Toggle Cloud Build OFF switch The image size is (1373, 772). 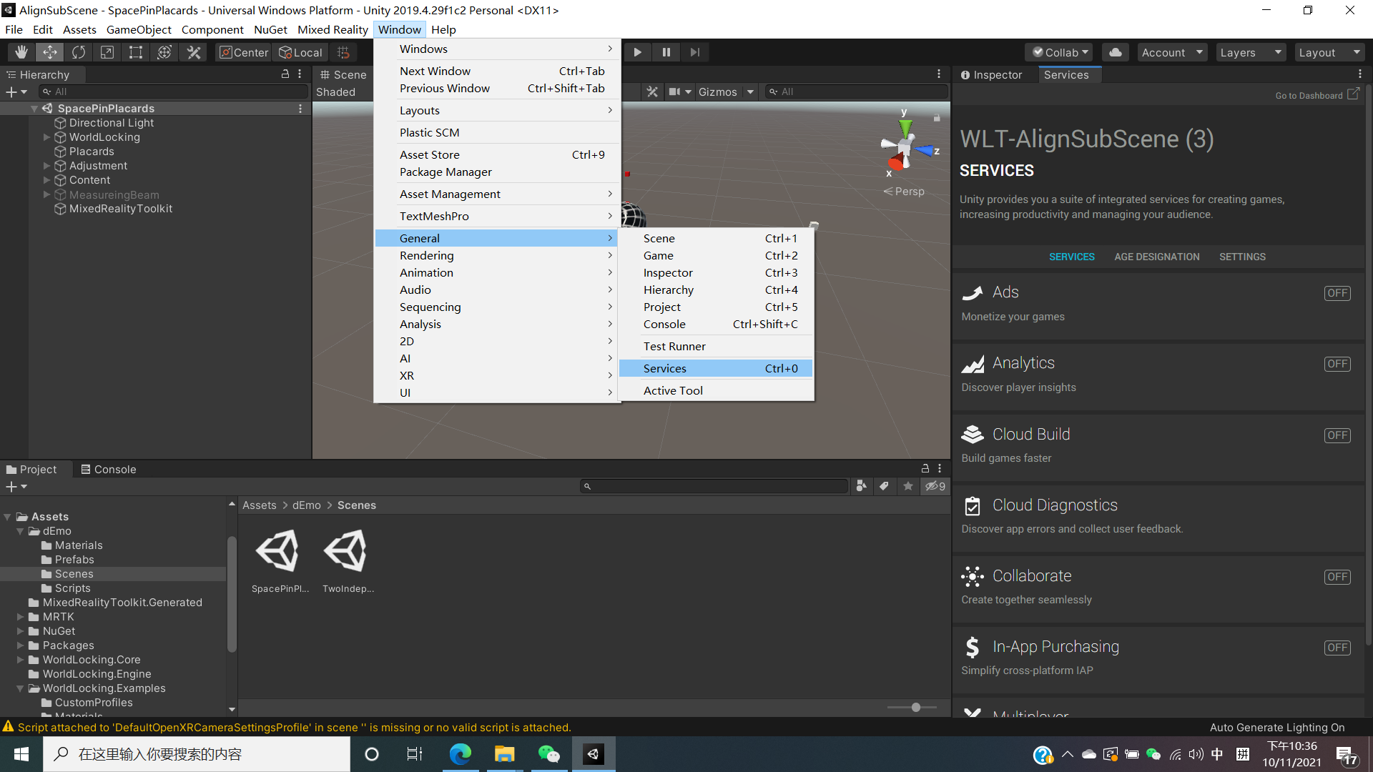click(x=1337, y=435)
